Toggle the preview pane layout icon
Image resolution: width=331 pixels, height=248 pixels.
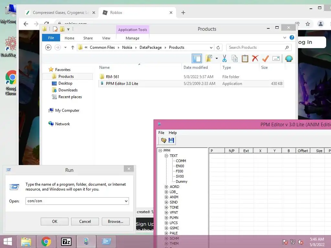(x=197, y=58)
